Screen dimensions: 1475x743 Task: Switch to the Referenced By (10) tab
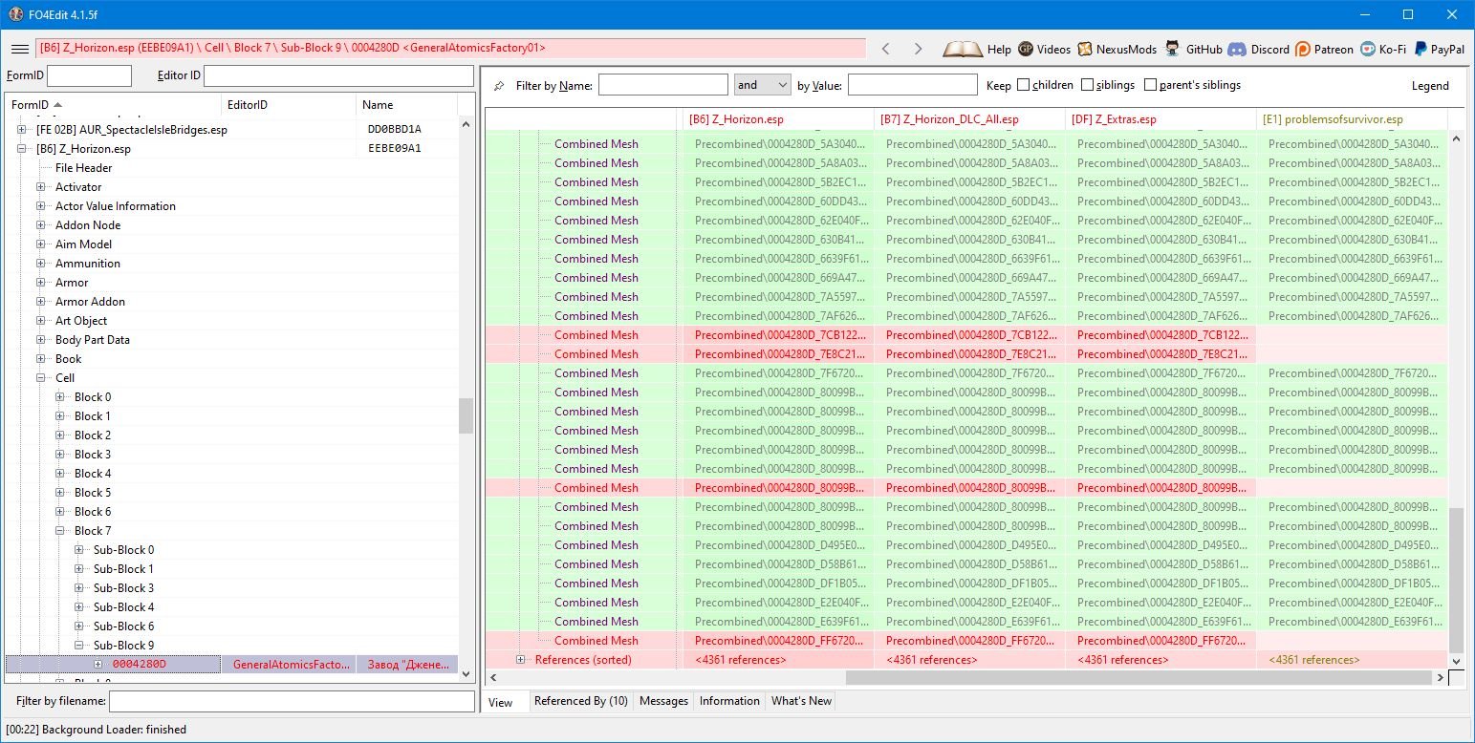pyautogui.click(x=580, y=701)
